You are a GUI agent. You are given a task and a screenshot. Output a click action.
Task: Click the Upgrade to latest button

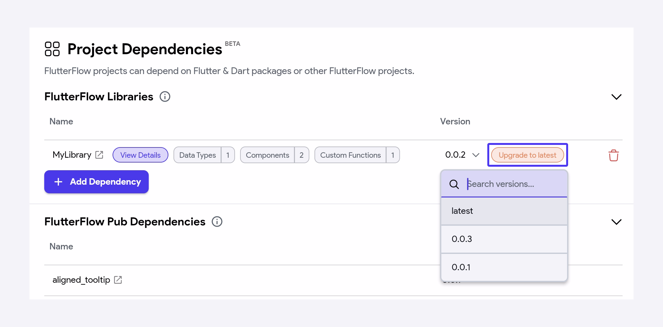pos(527,155)
